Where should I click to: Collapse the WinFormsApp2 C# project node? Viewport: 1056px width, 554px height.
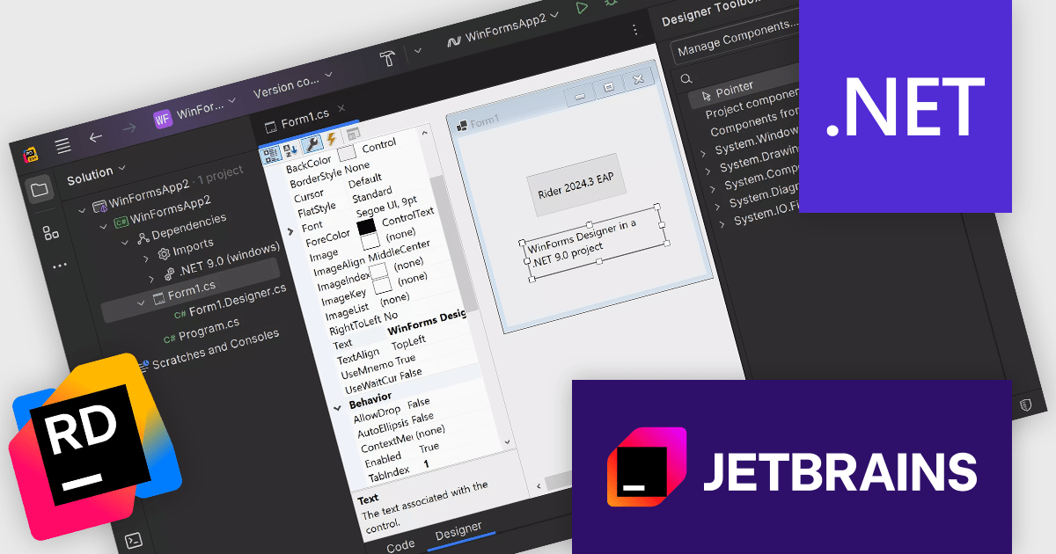point(103,226)
